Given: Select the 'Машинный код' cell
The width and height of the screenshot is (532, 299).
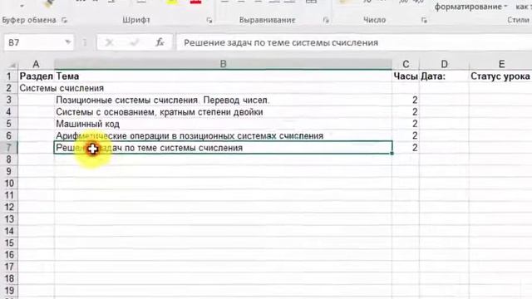Looking at the screenshot, I should click(x=223, y=124).
